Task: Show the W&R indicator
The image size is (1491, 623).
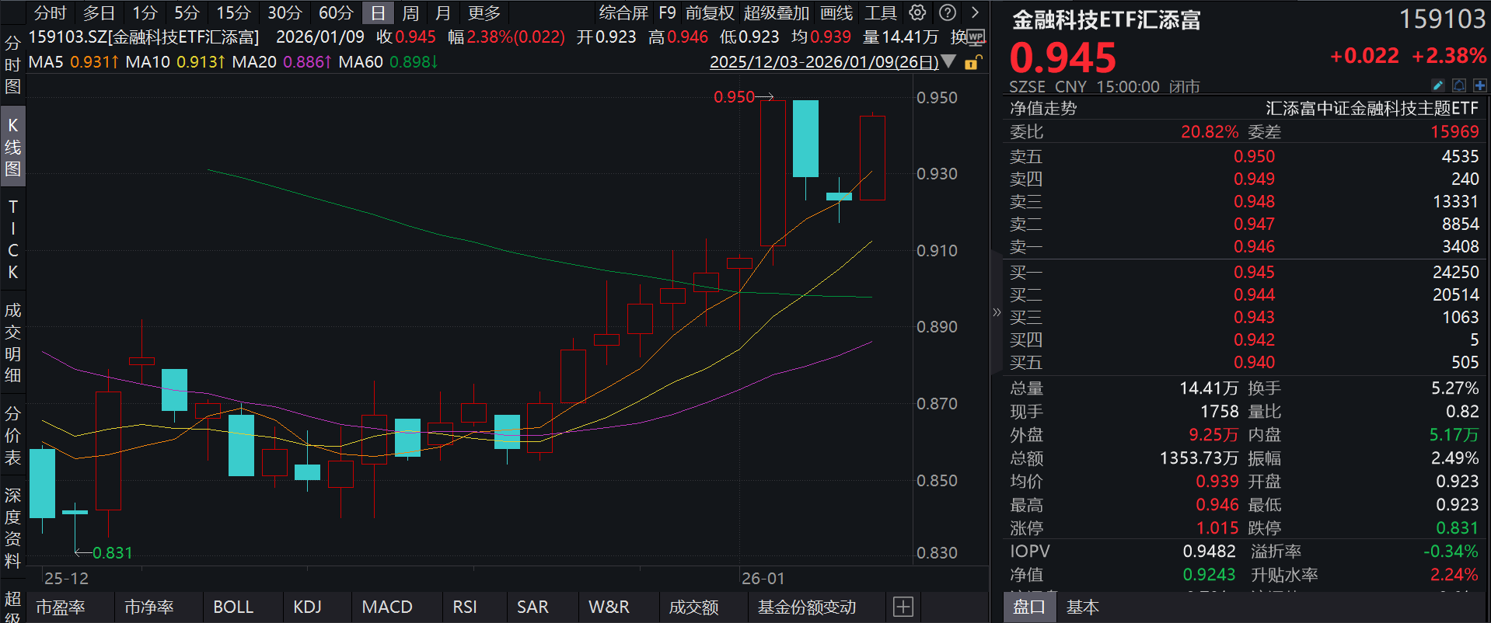Action: (609, 607)
